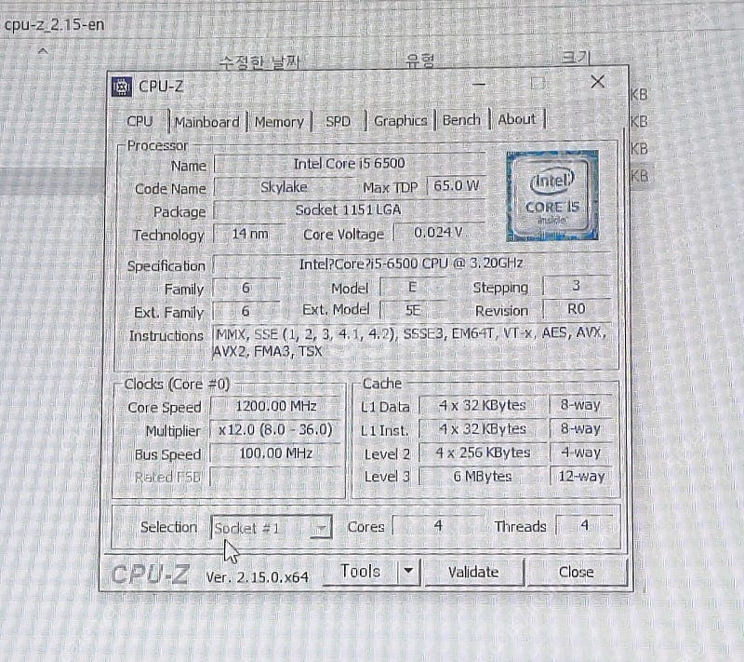Screen dimensions: 744x662
Task: Click the Bus Speed value 100.00 MHz
Action: coord(275,453)
